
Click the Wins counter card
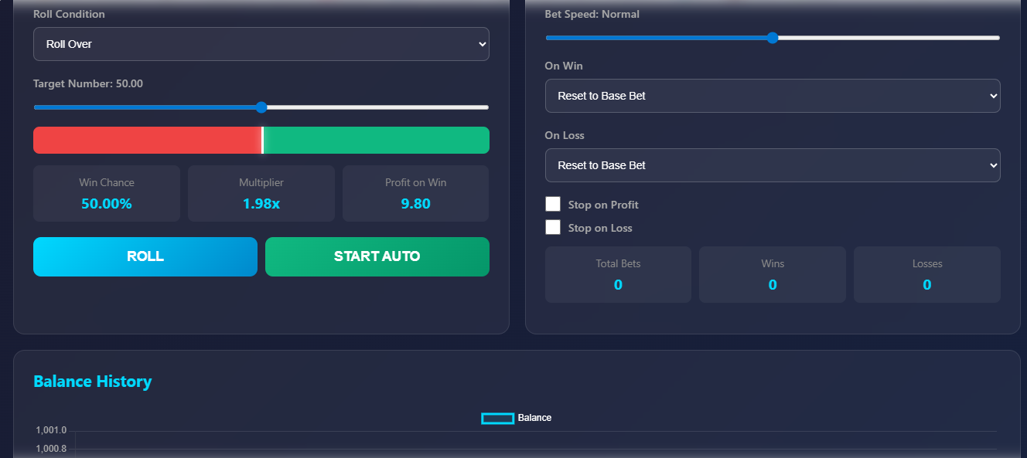[773, 275]
